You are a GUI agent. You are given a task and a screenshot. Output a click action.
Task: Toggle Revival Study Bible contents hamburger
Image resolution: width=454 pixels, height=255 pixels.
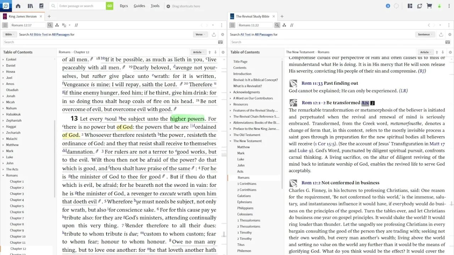pos(232,25)
